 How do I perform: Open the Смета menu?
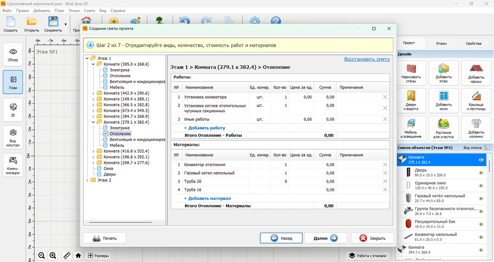click(x=89, y=10)
